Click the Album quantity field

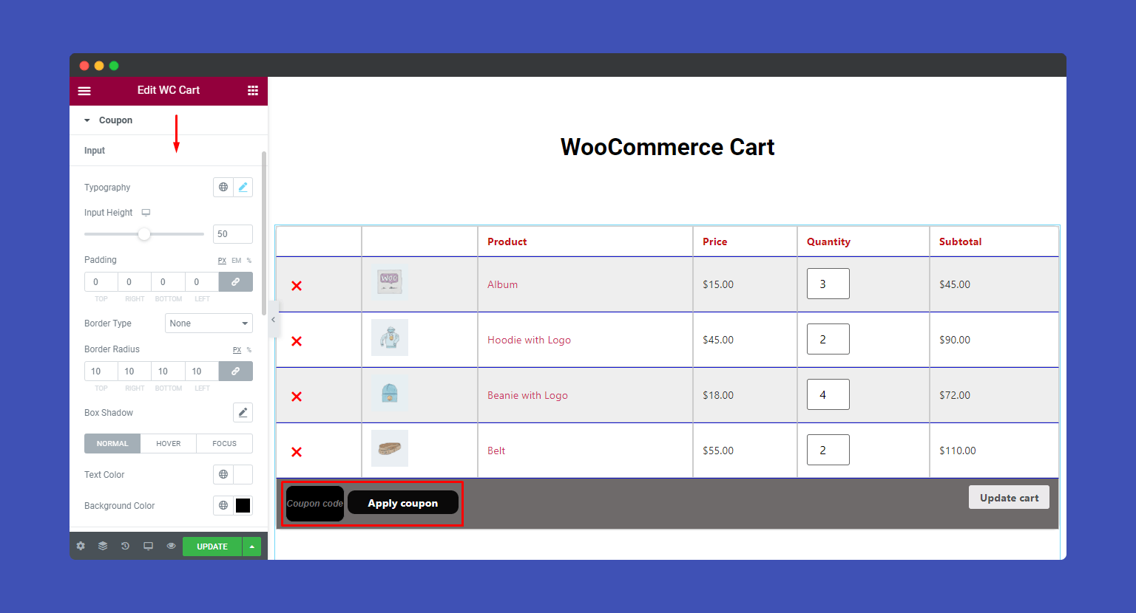tap(828, 284)
